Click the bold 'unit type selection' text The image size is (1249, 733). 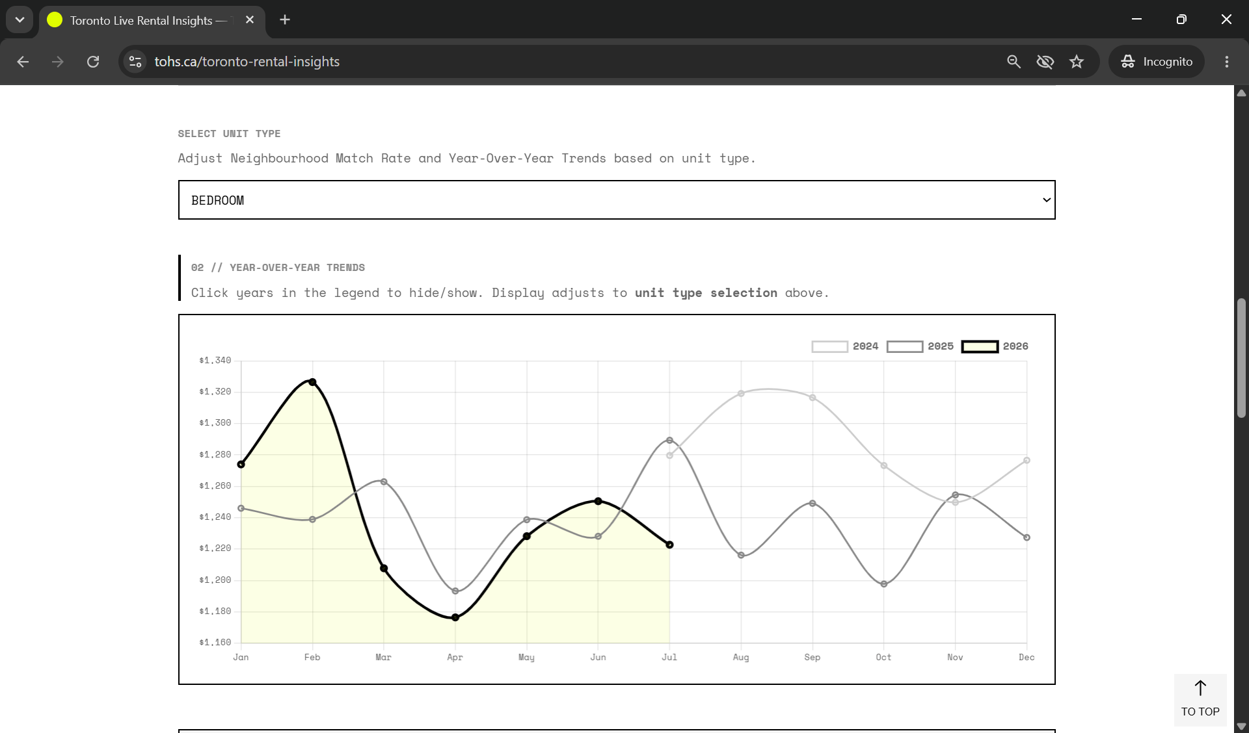[706, 293]
